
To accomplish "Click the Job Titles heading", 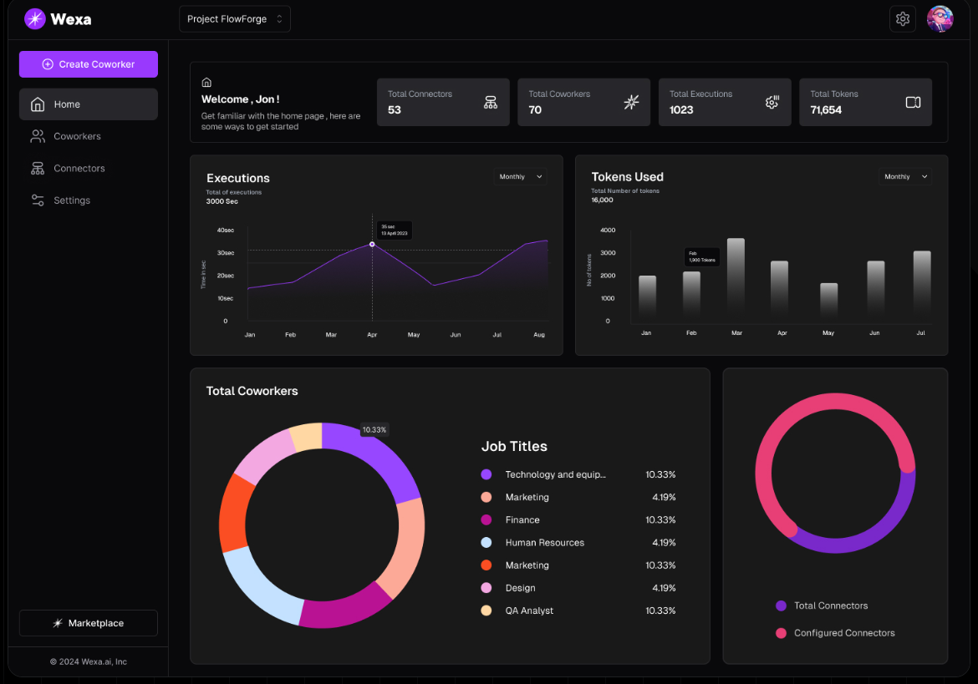I will coord(514,446).
